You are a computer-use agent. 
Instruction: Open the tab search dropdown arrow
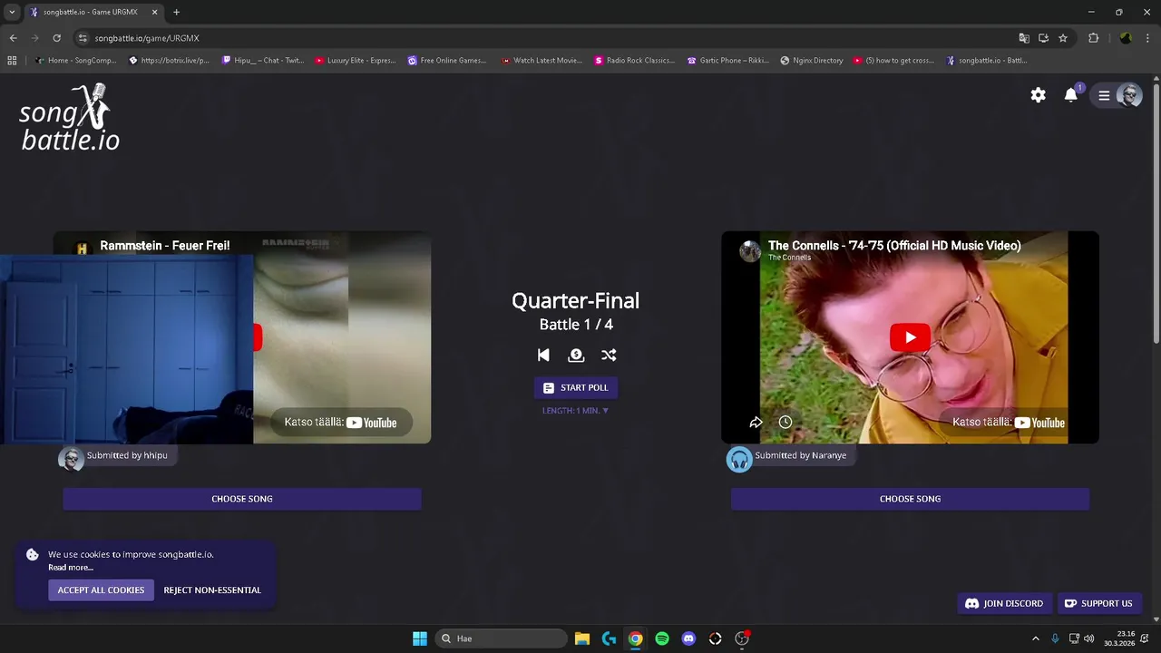12,12
